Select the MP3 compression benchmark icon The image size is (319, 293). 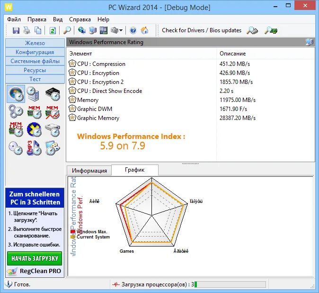[x=34, y=148]
